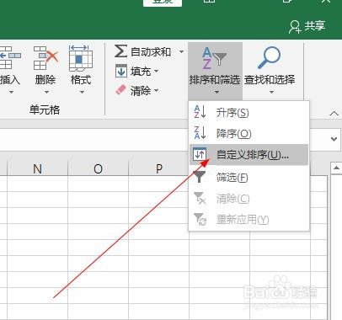Choose Custom Sort 自定义排序(U)...
Image resolution: width=342 pixels, height=320 pixels.
click(249, 154)
